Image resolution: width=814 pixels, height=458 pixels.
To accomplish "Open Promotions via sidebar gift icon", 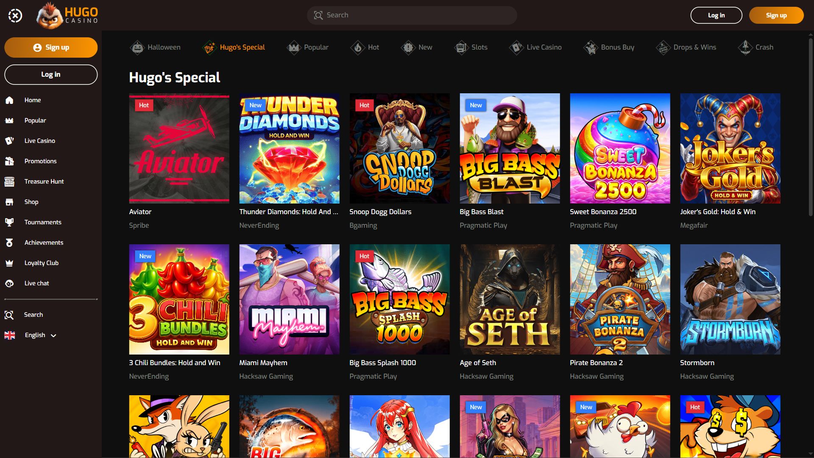I will (9, 161).
